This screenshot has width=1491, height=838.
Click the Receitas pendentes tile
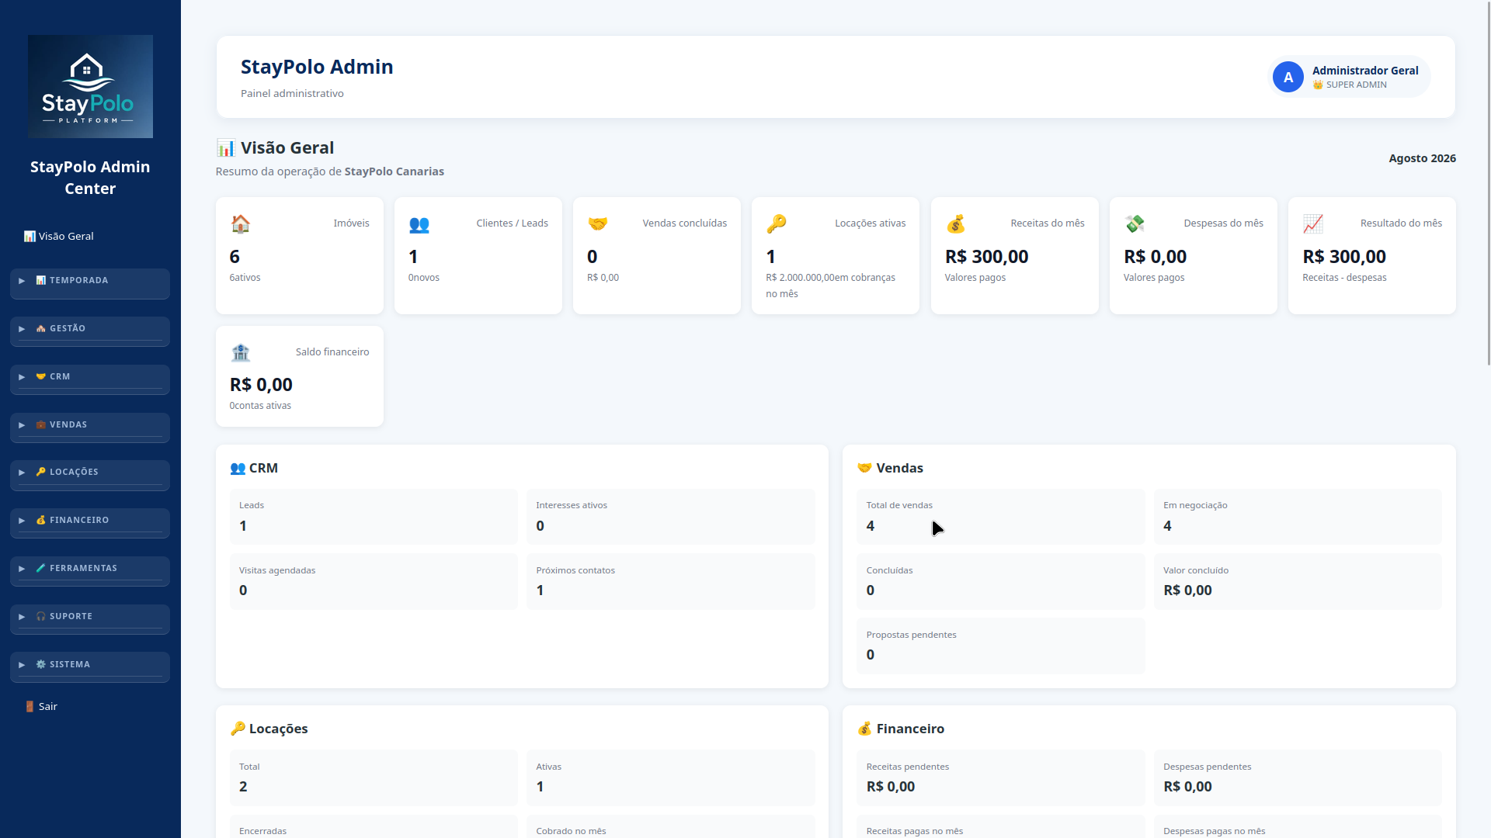[x=1001, y=778]
